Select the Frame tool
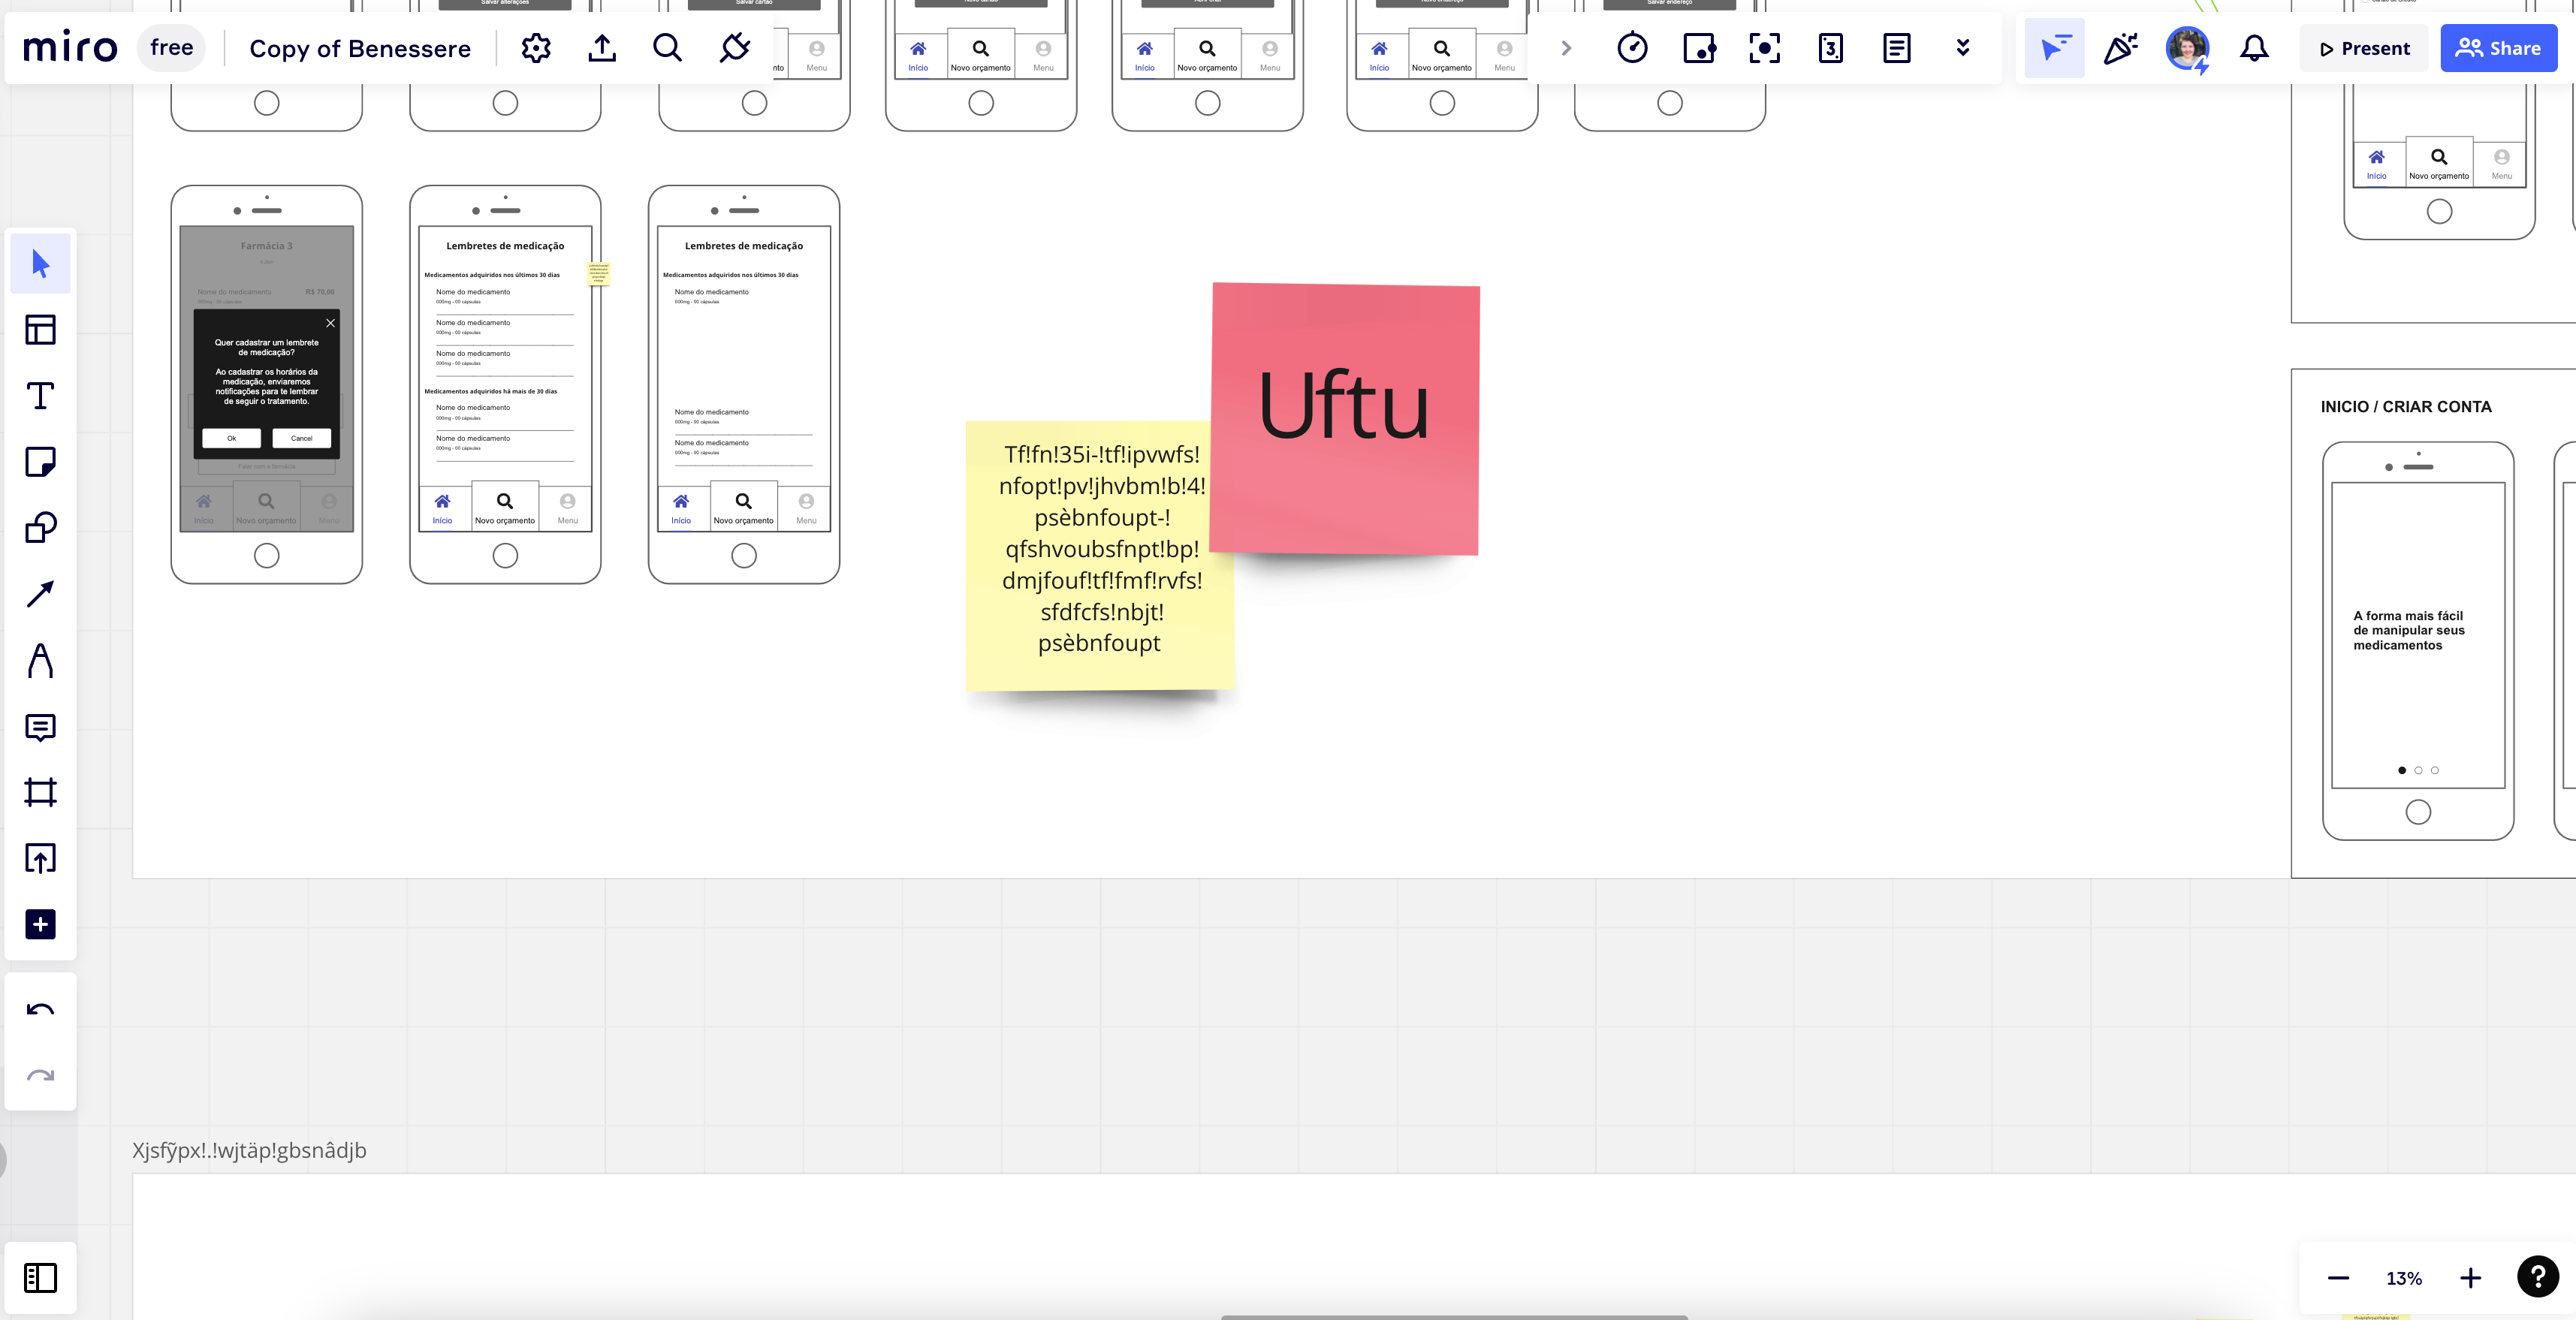 pos(40,792)
